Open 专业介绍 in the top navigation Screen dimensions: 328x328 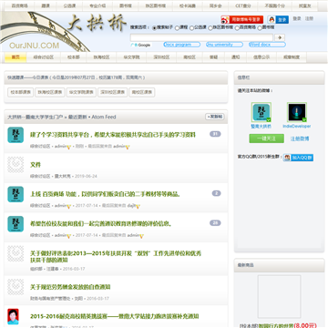pyautogui.click(x=97, y=6)
